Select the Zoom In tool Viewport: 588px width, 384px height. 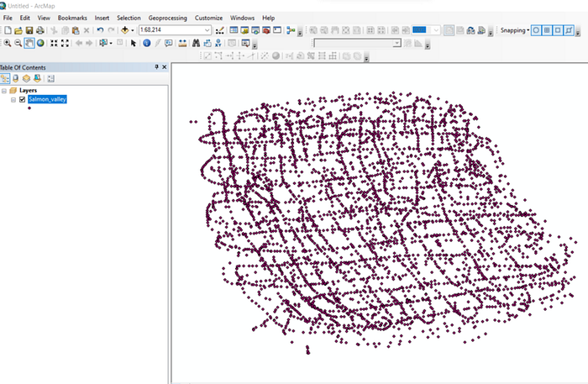(8, 43)
